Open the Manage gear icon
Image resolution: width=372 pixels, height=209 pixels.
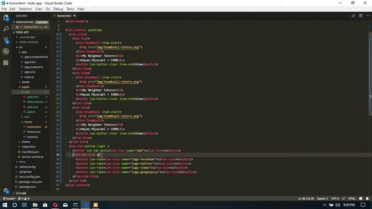tap(6, 191)
